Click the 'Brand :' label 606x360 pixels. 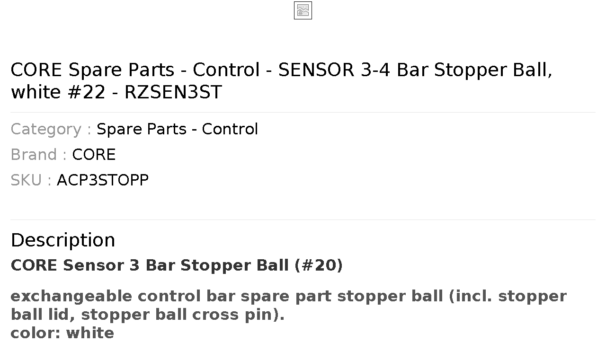point(39,155)
